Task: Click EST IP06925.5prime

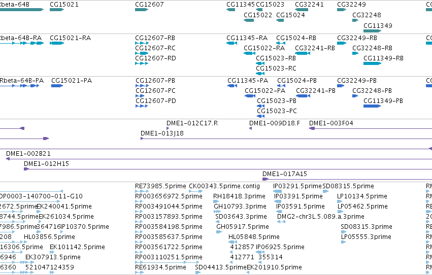Action: coord(280,247)
